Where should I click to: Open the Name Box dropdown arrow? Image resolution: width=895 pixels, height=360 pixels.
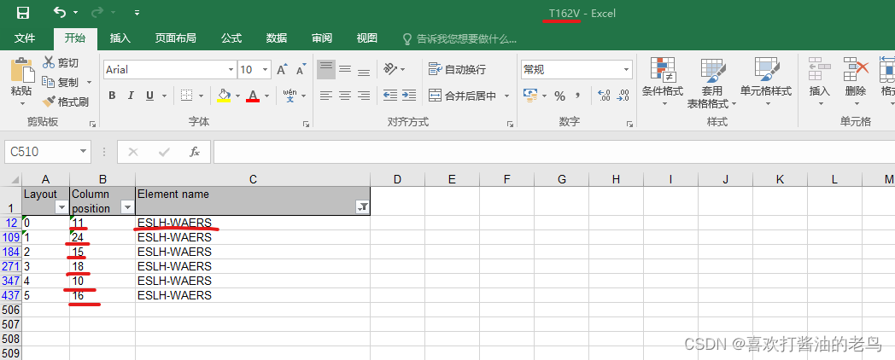[84, 152]
